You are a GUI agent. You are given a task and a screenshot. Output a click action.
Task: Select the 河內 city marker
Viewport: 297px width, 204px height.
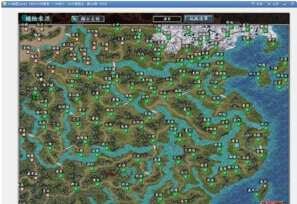(x=142, y=59)
